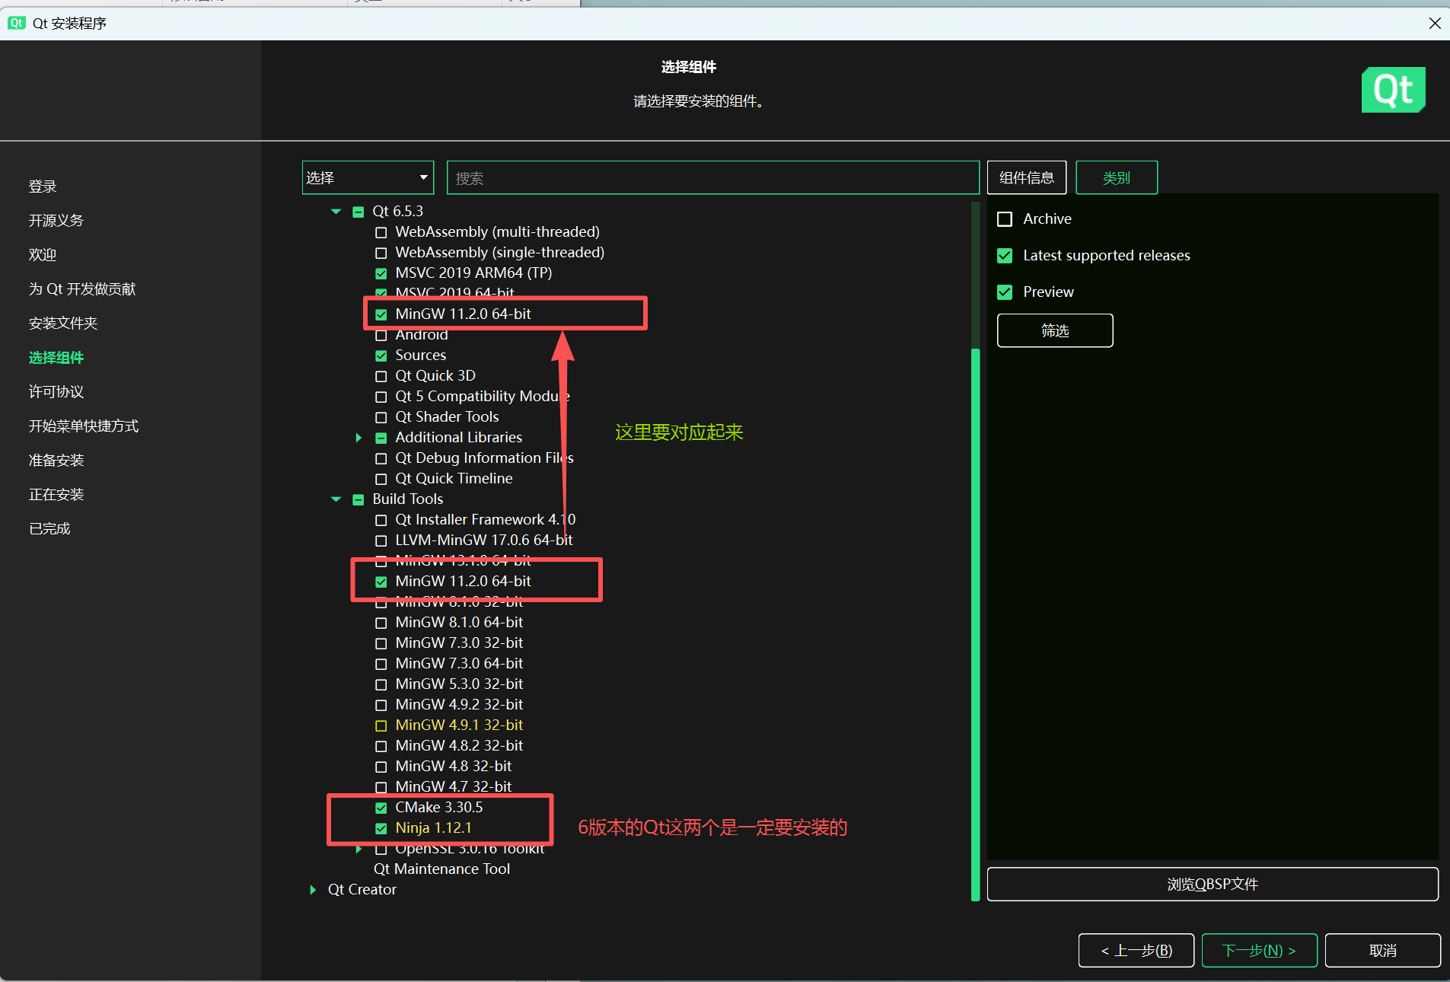This screenshot has width=1450, height=982.
Task: Tick the Archive checkbox
Action: coord(1005,219)
